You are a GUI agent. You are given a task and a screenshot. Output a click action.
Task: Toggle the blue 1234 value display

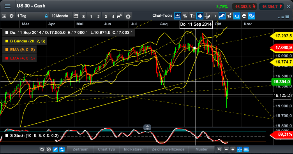(x=246, y=149)
